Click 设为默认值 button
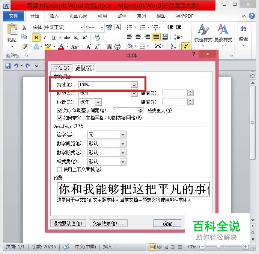Image resolution: width=259 pixels, height=254 pixels. point(68,224)
